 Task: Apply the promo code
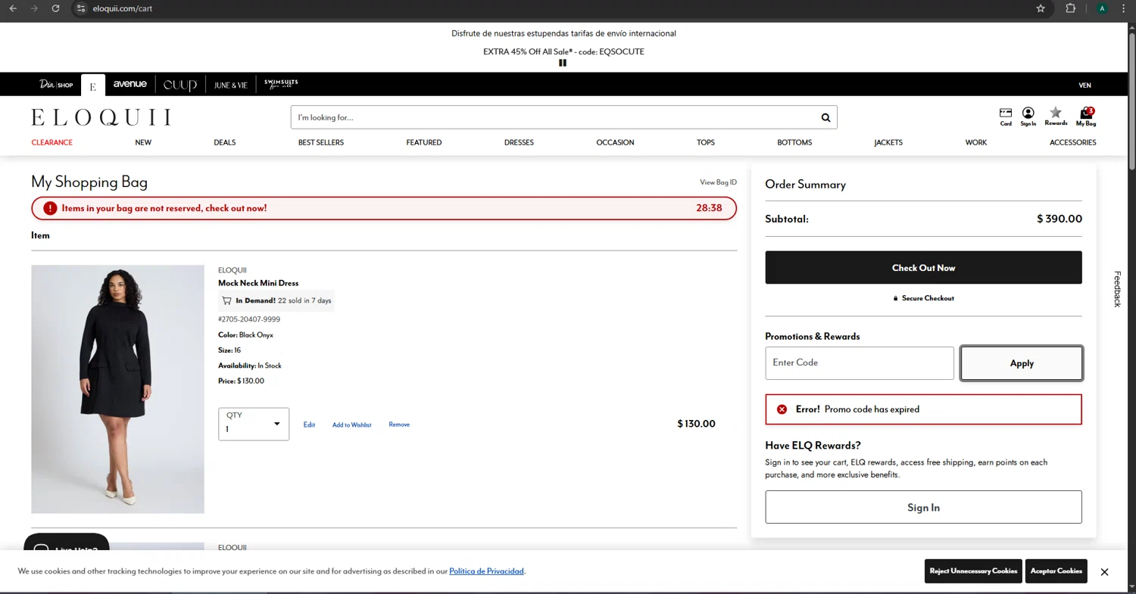(x=1022, y=363)
